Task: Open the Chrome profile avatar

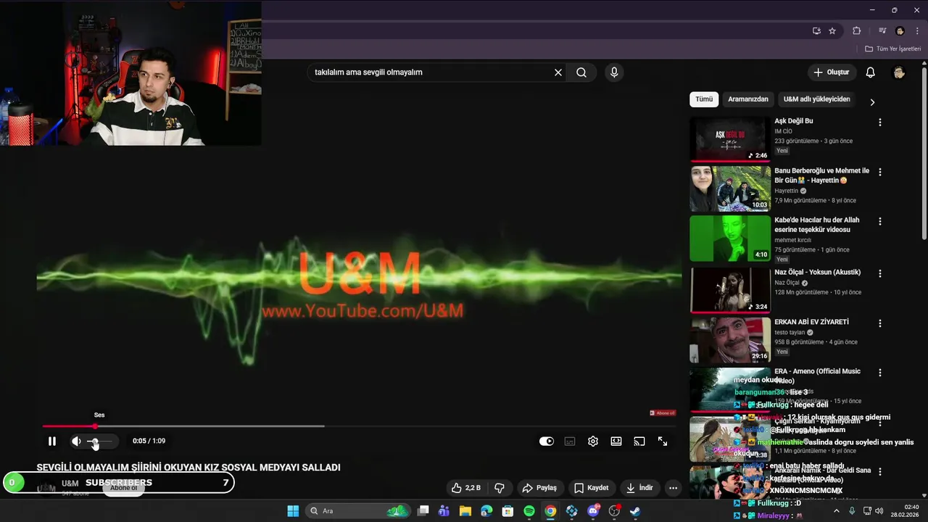Action: click(x=900, y=31)
